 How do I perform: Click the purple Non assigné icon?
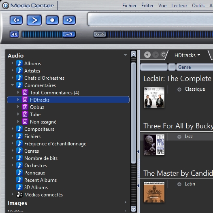tap(25, 121)
